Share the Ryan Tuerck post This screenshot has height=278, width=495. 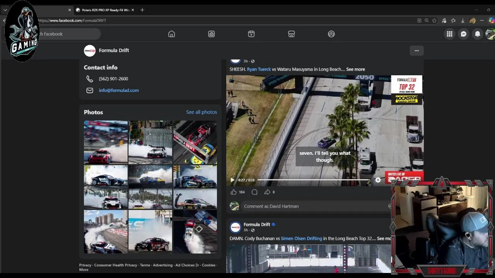267,192
